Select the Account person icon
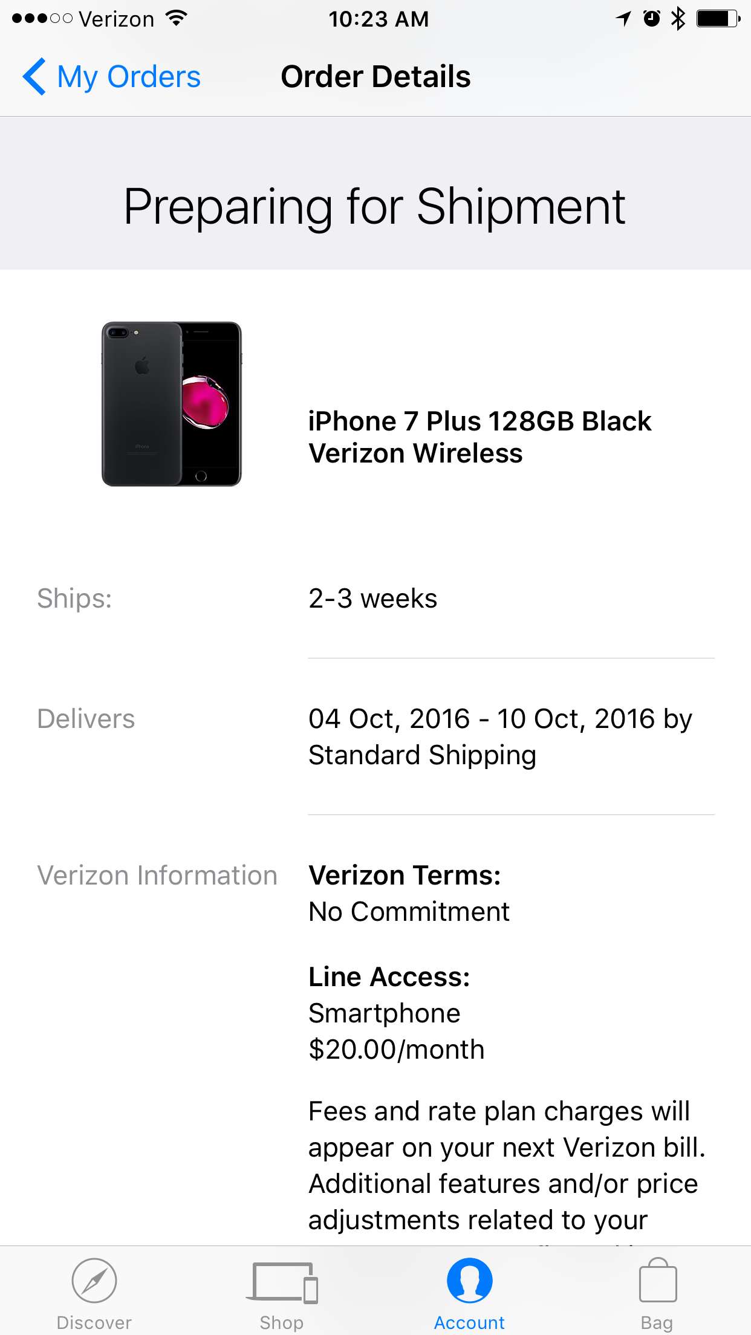The image size is (751, 1335). tap(470, 1280)
